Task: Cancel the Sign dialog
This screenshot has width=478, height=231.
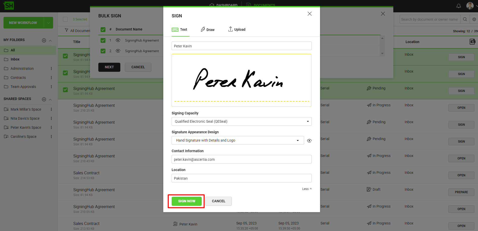Action: point(218,201)
